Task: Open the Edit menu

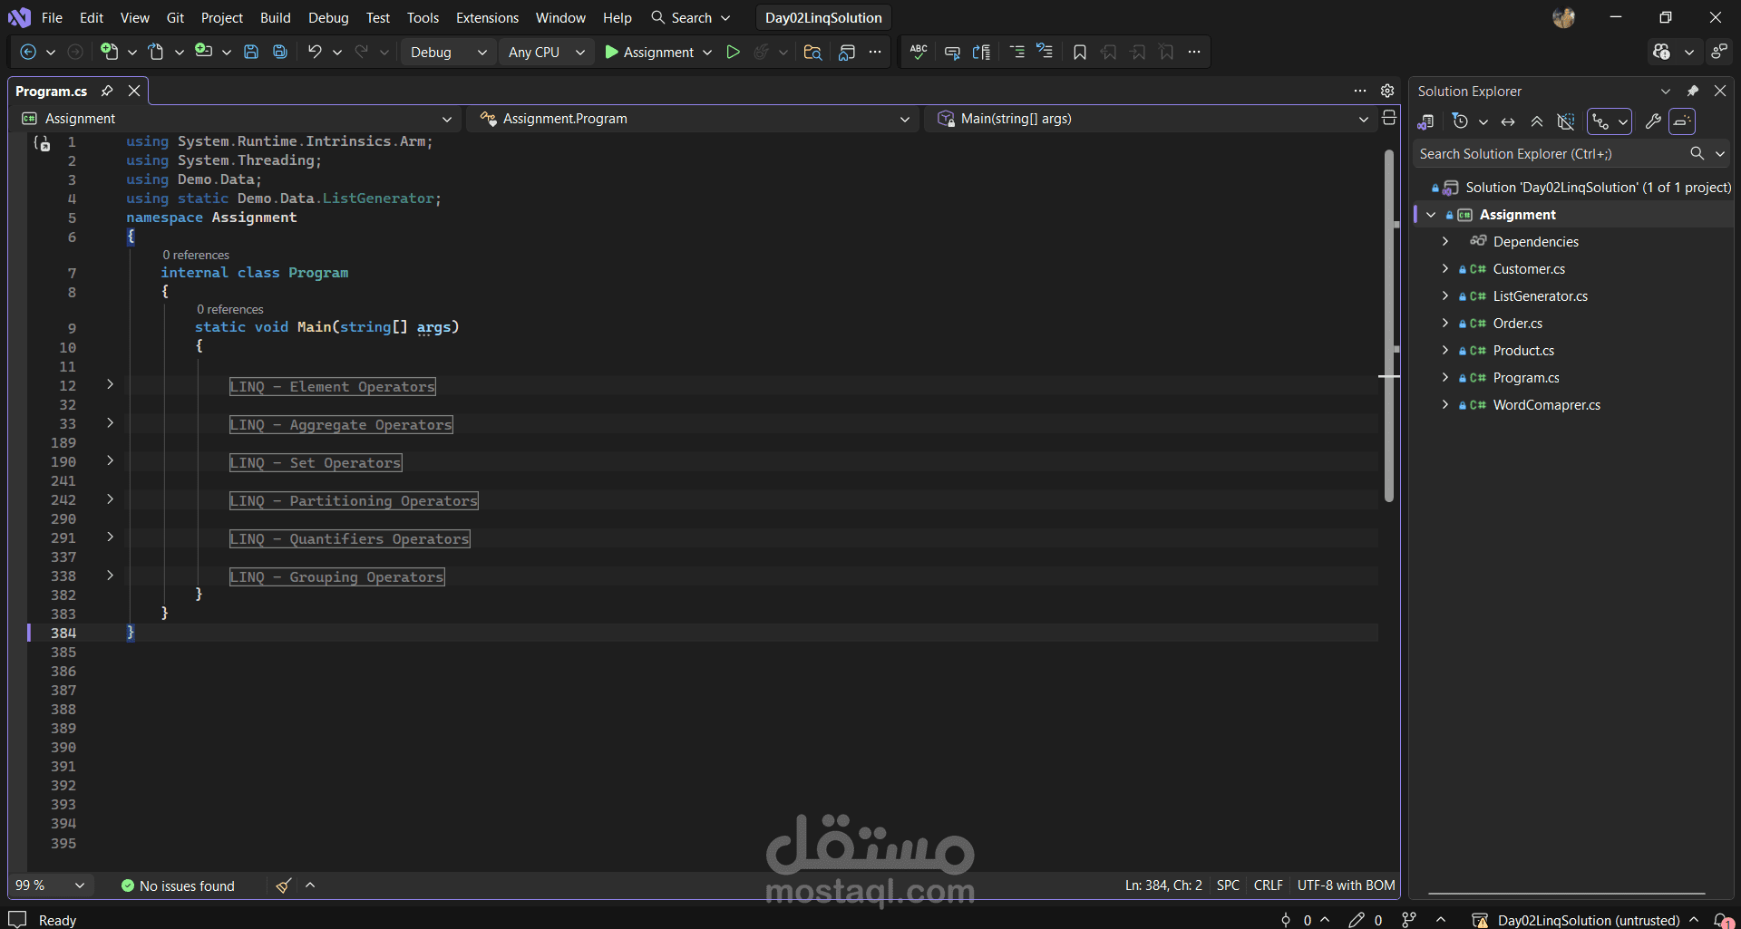Action: click(92, 18)
